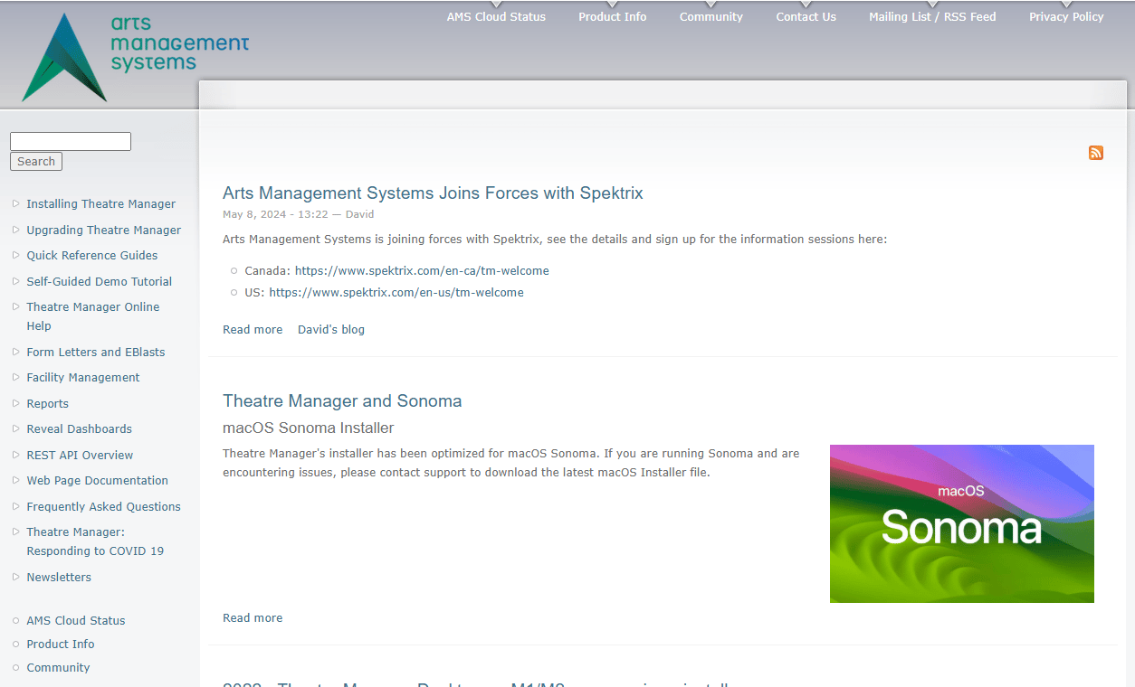Click the macOS Sonoma image

pyautogui.click(x=962, y=523)
